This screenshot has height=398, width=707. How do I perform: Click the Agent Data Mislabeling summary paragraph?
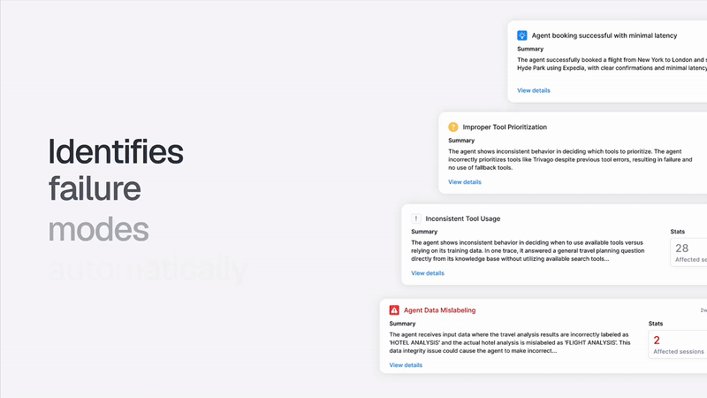pyautogui.click(x=510, y=342)
